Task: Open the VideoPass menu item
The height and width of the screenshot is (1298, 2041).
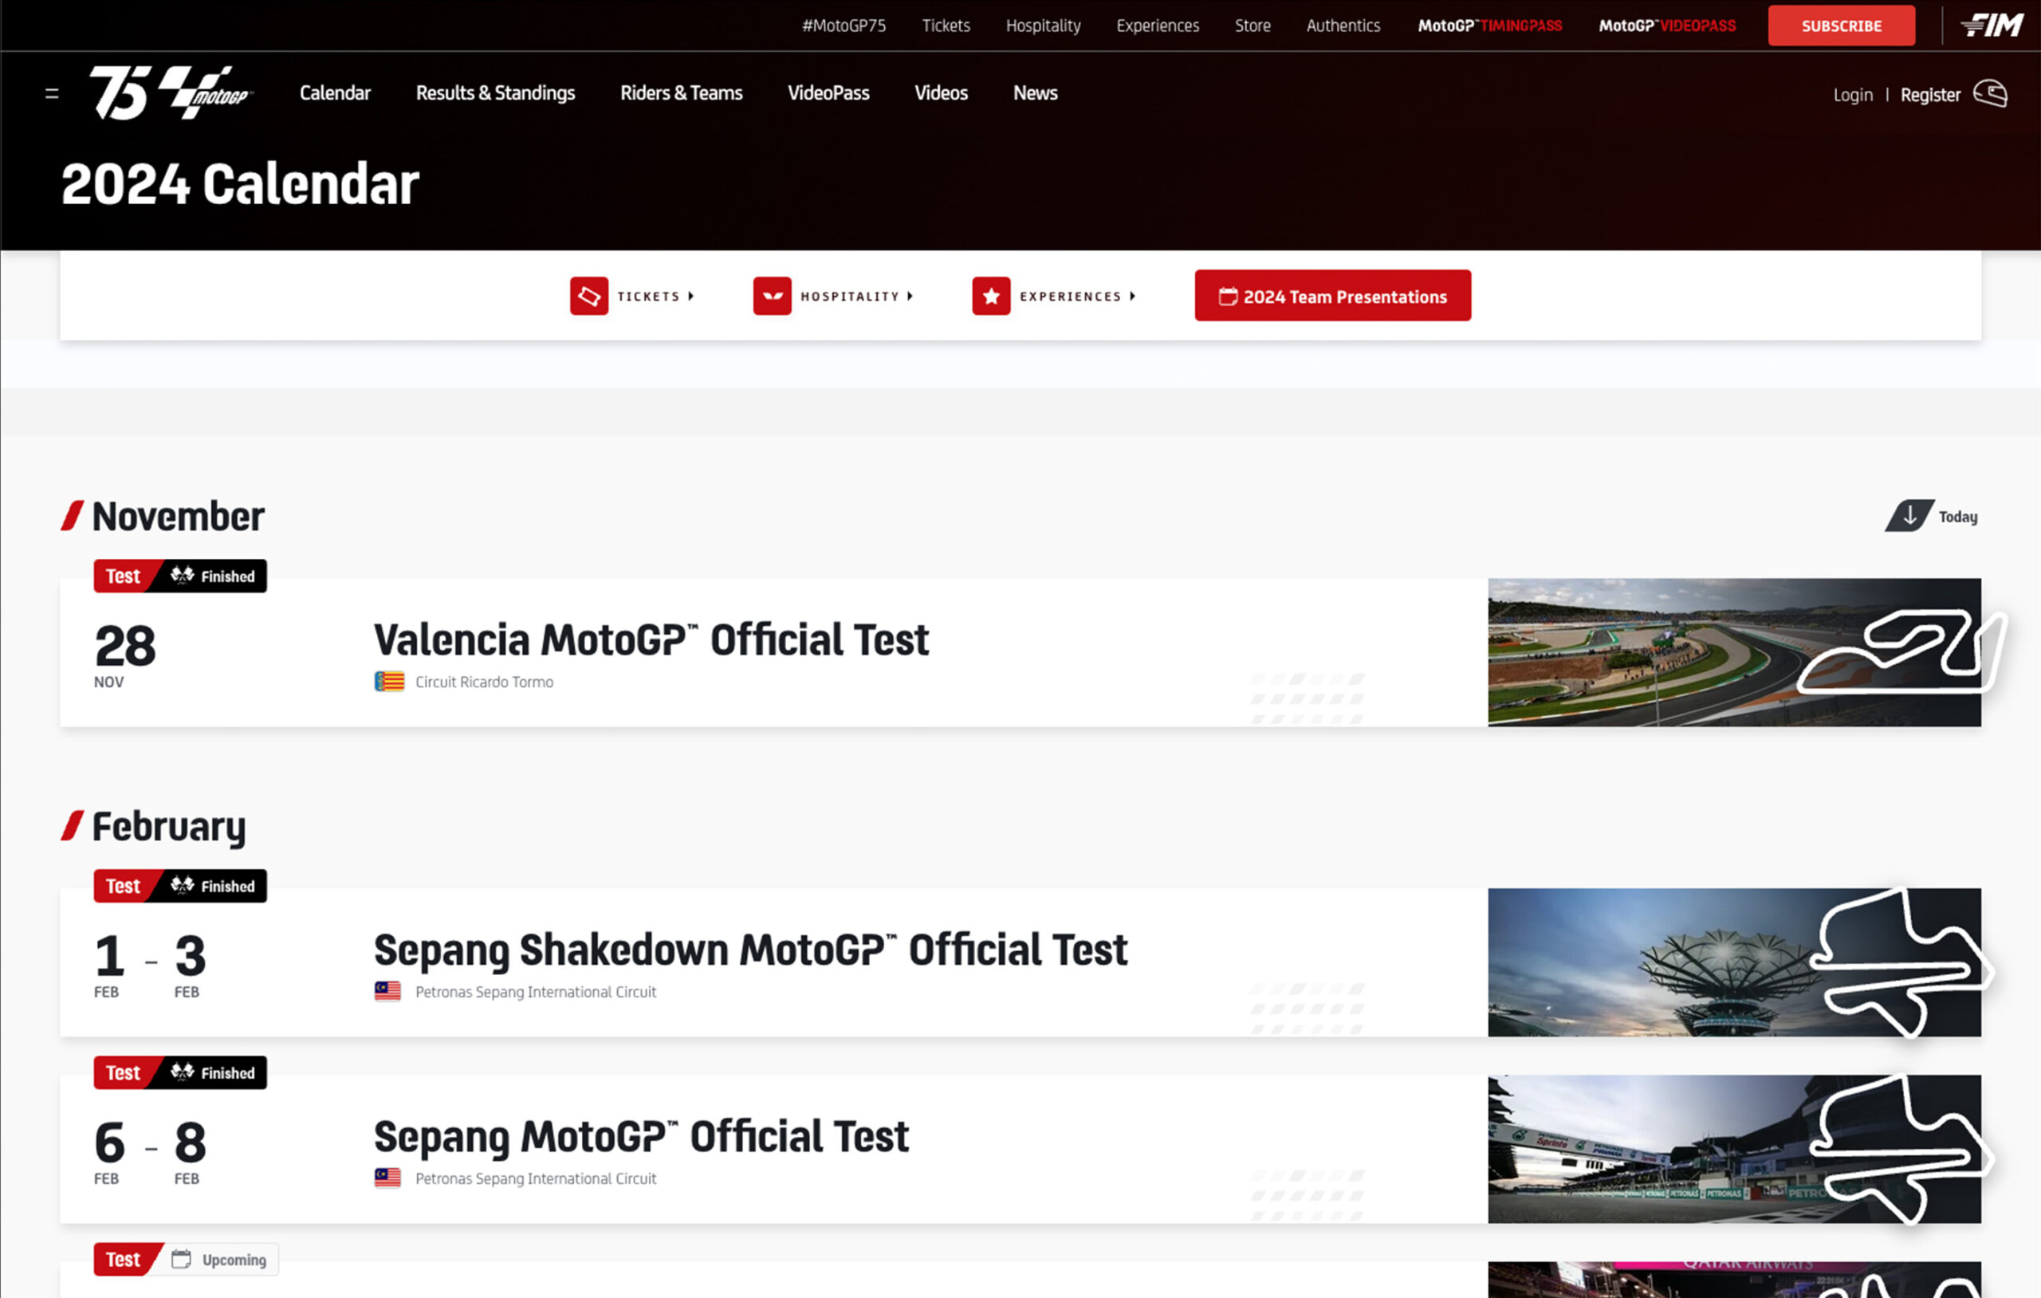Action: 829,93
